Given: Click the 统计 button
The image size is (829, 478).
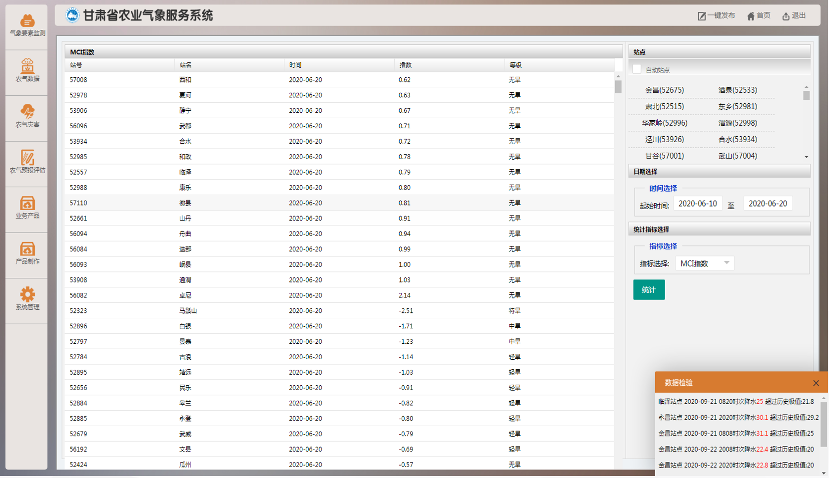Looking at the screenshot, I should tap(649, 290).
